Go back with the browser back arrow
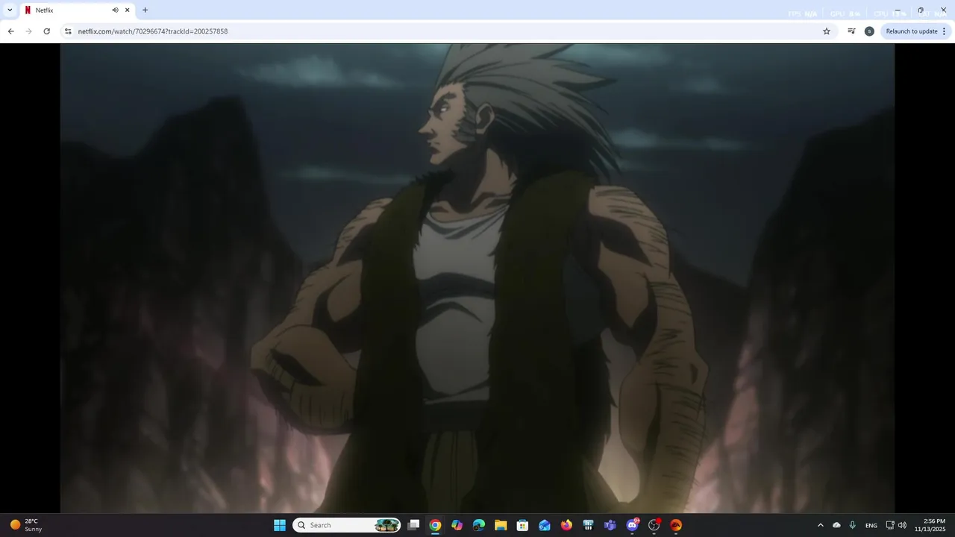The width and height of the screenshot is (955, 537). tap(10, 31)
